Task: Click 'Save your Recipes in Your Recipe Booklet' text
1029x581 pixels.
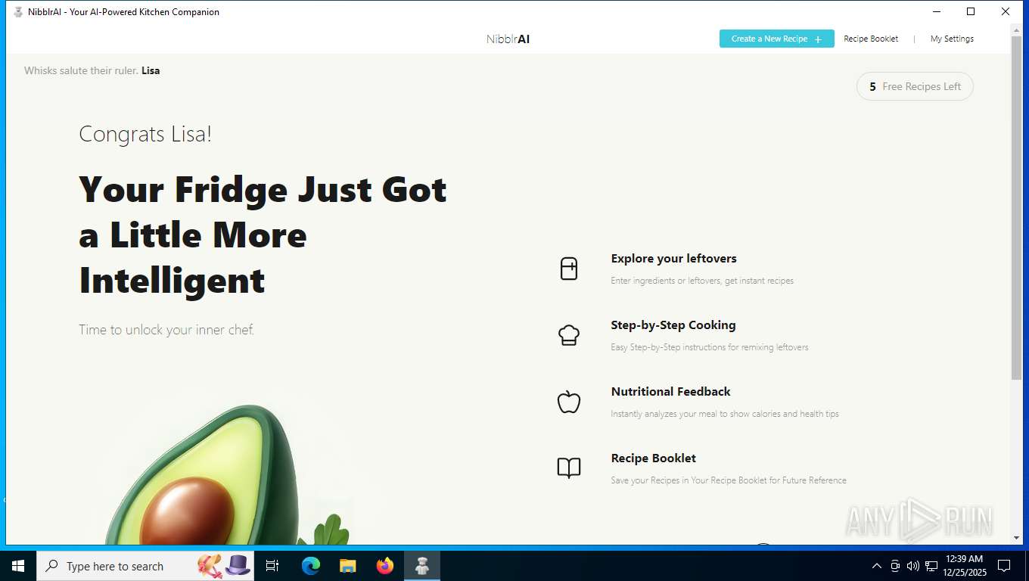Action: 729,480
